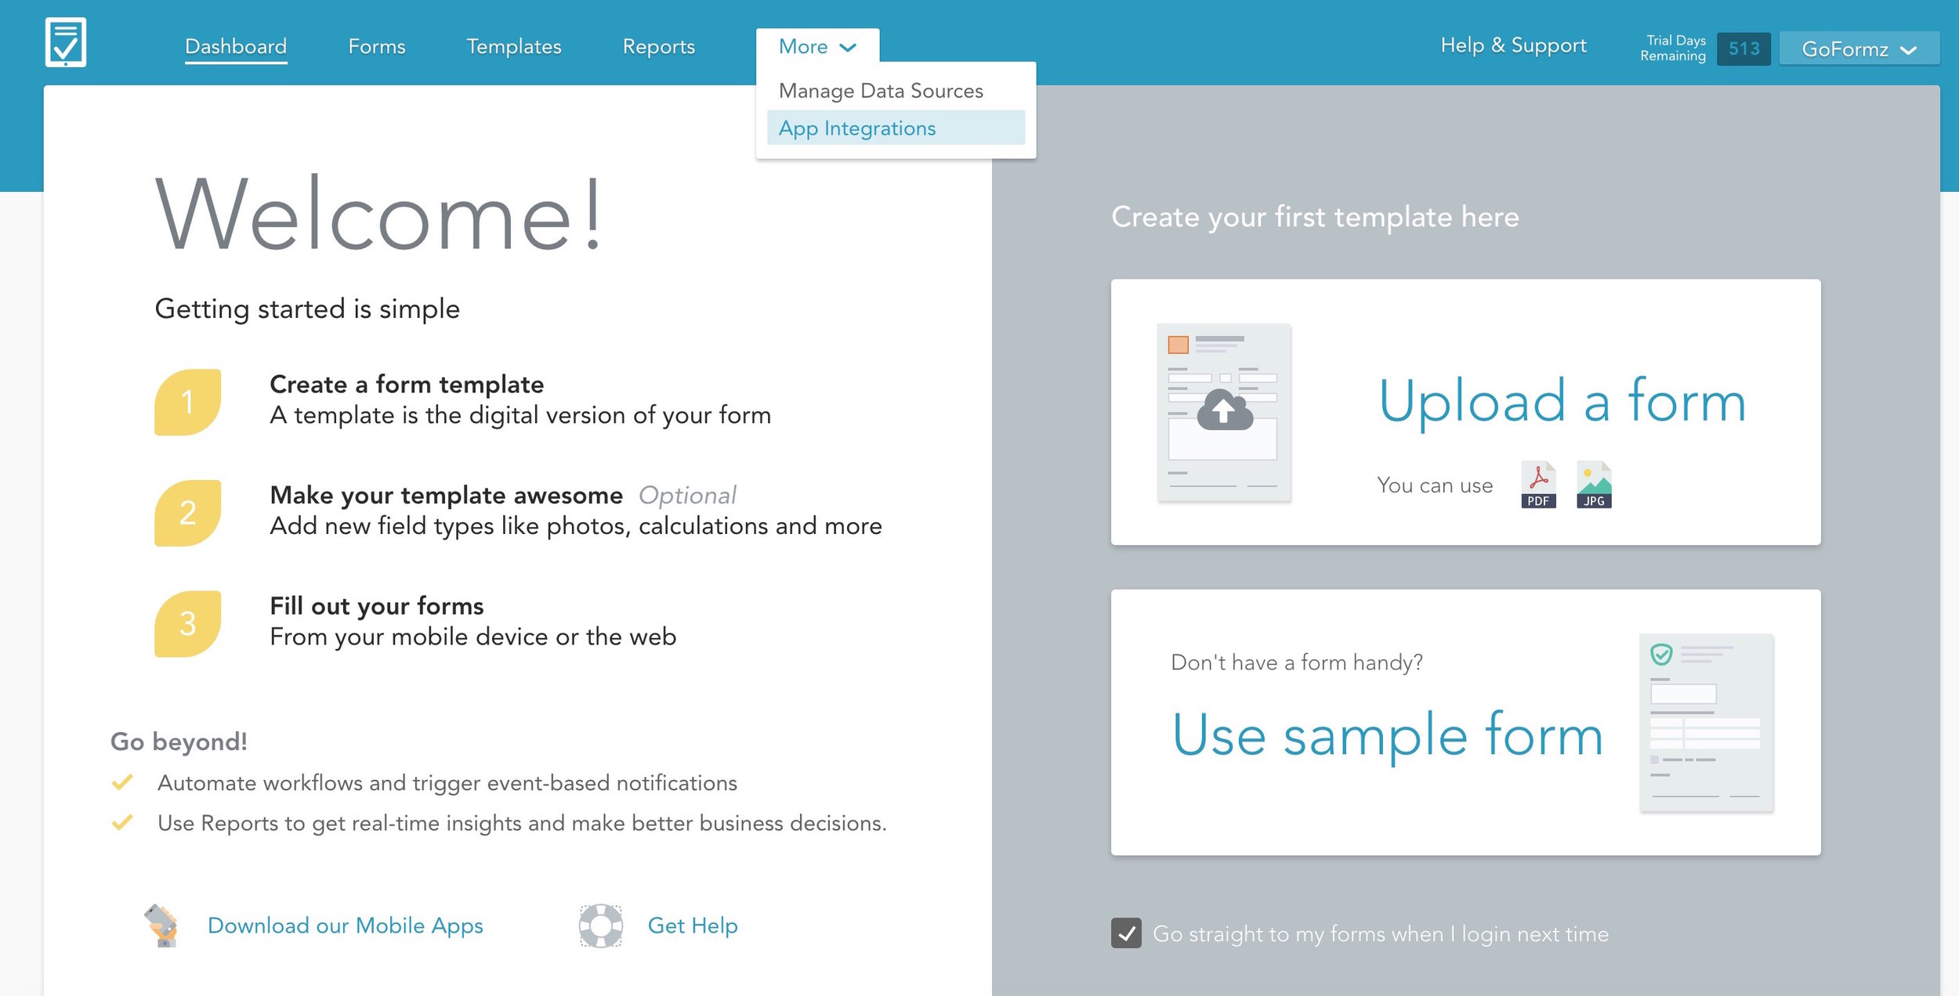Viewport: 1959px width, 996px height.
Task: Click the GoFormz dropdown chevron arrow
Action: 1908,50
